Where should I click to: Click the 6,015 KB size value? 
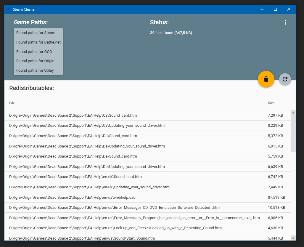275,146
